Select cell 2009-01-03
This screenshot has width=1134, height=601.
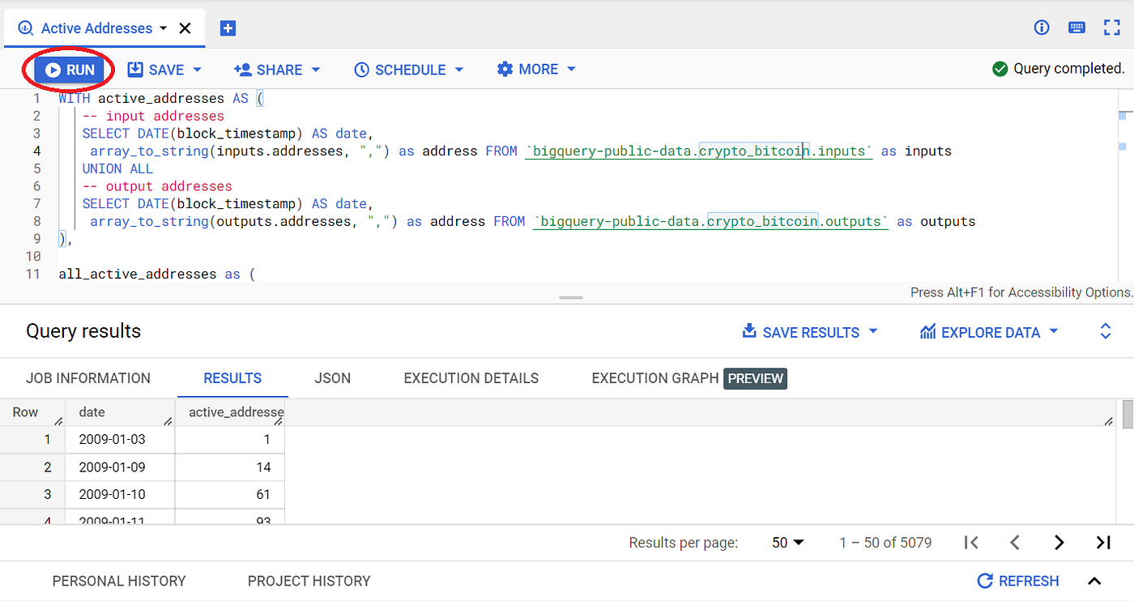coord(120,439)
